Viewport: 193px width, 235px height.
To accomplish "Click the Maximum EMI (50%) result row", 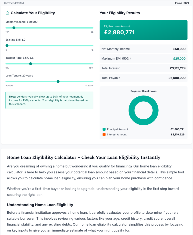I will [x=143, y=59].
